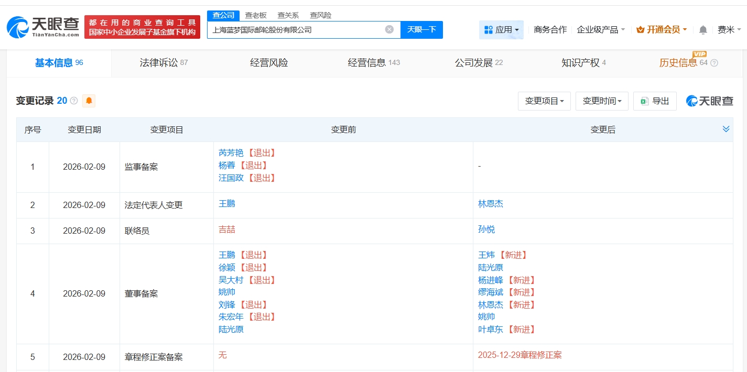Open the notification bell in the header

[703, 30]
